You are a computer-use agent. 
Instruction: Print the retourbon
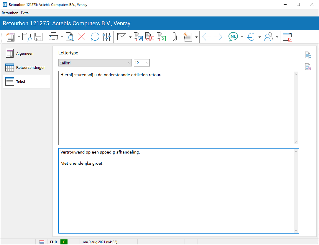tap(53, 37)
